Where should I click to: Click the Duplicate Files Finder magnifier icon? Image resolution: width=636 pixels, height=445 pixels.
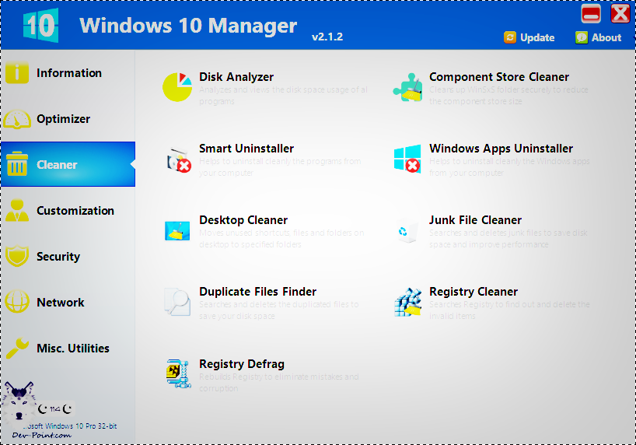coord(177,301)
